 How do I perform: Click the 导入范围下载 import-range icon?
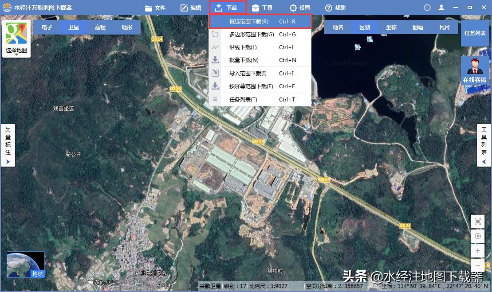(216, 73)
